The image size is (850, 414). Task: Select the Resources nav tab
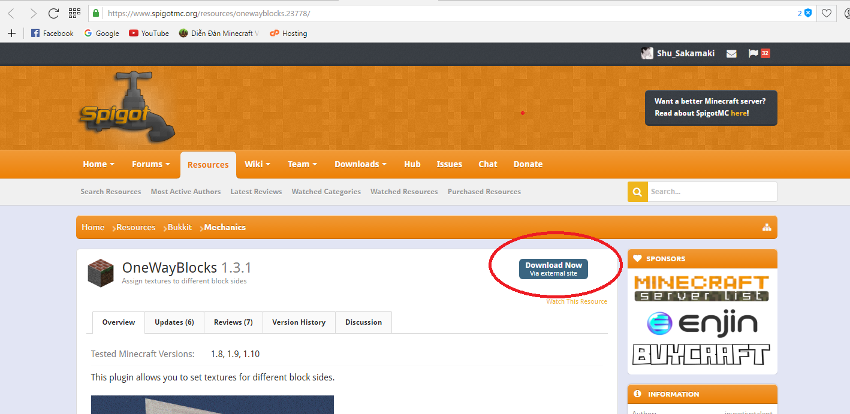coord(208,165)
